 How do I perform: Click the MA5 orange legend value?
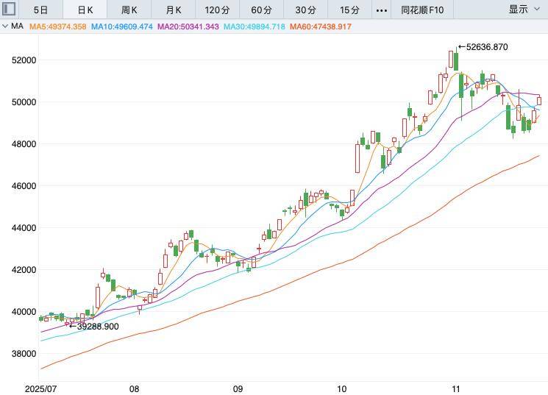[58, 26]
